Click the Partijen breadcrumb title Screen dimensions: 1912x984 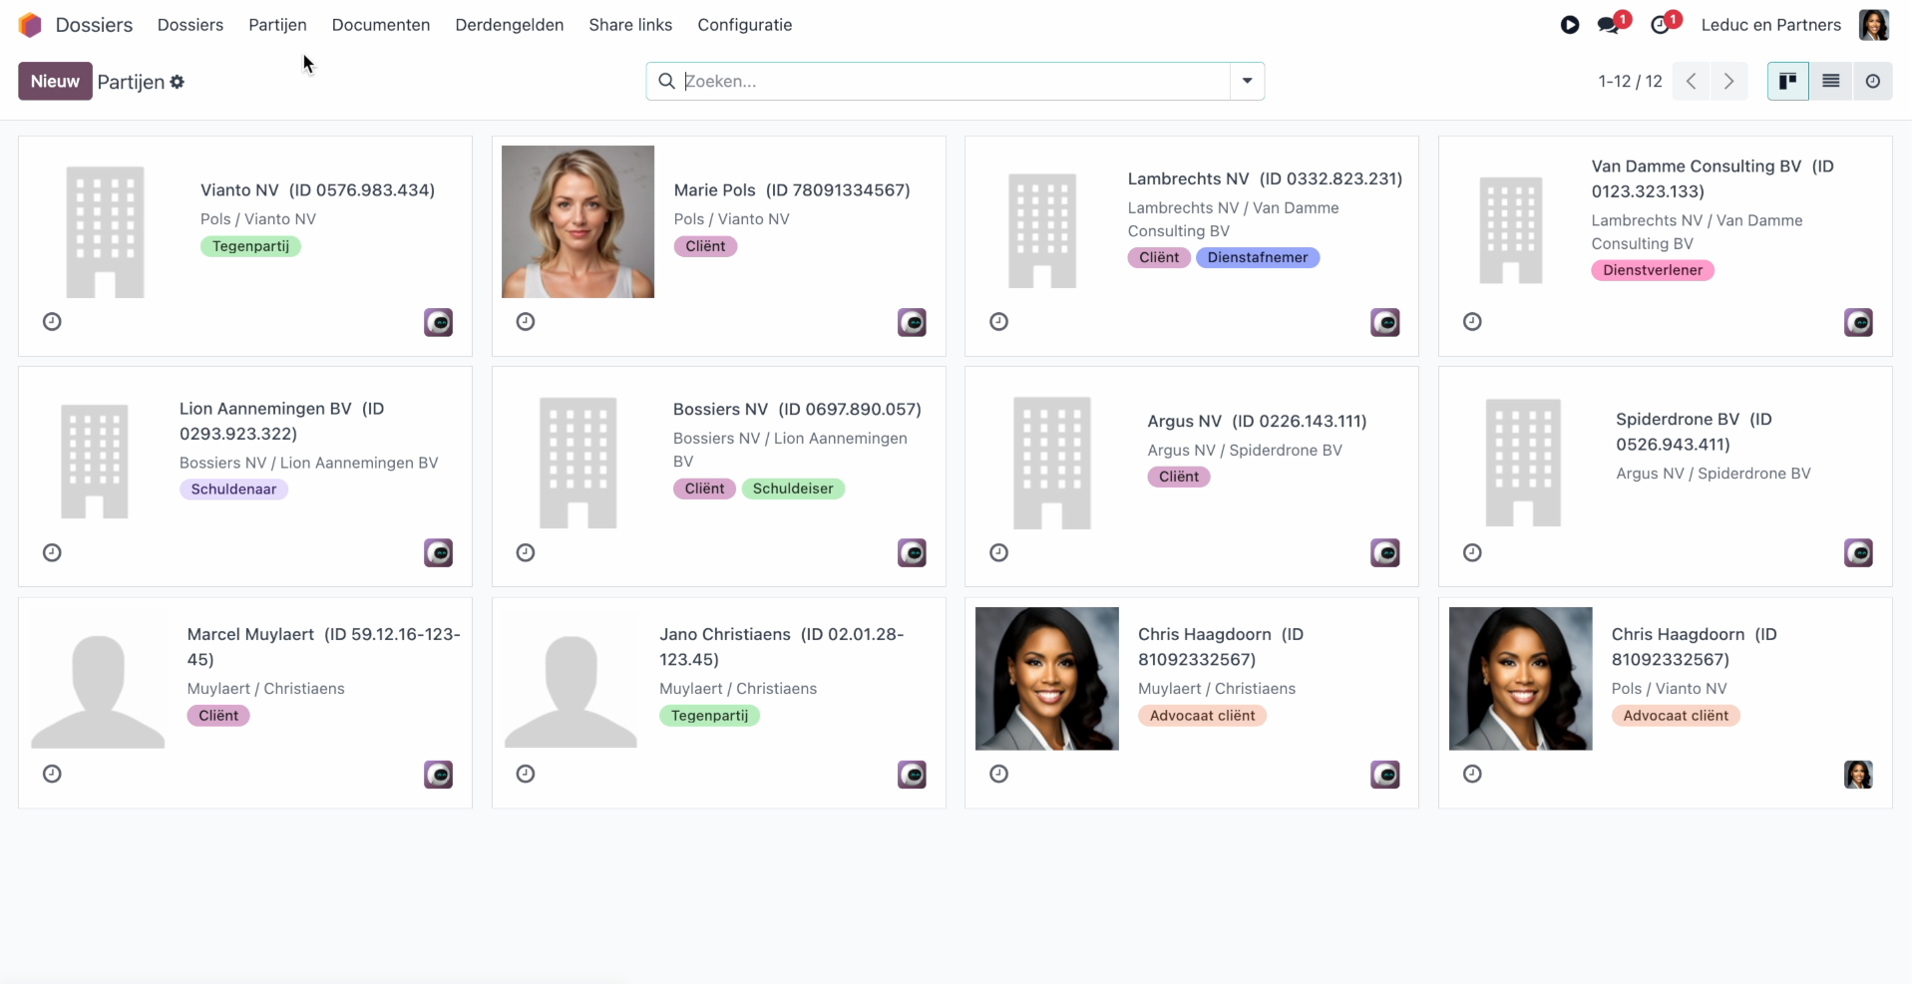pos(131,82)
